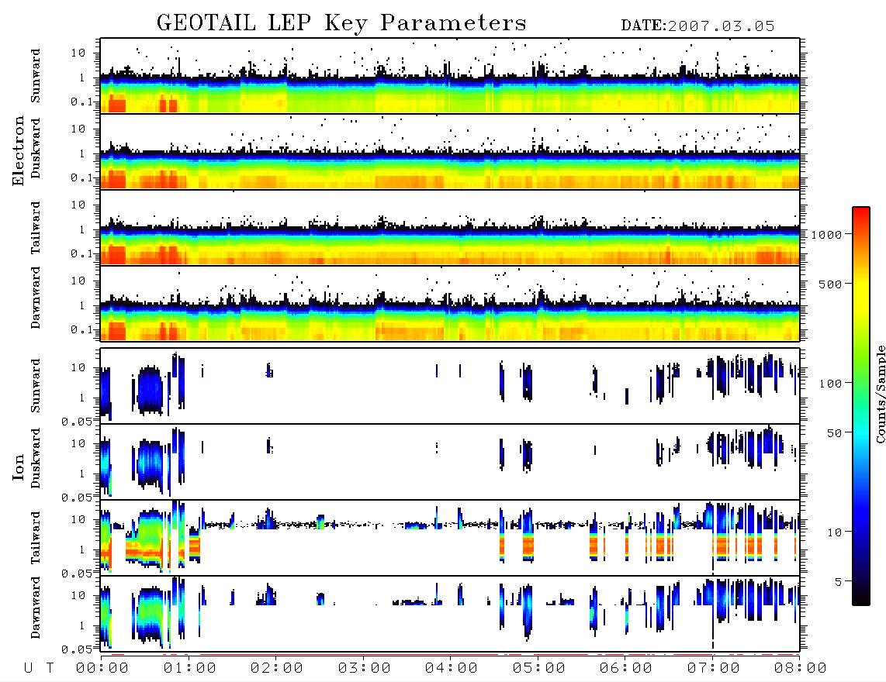Click the "08:00" time tick label

801,668
